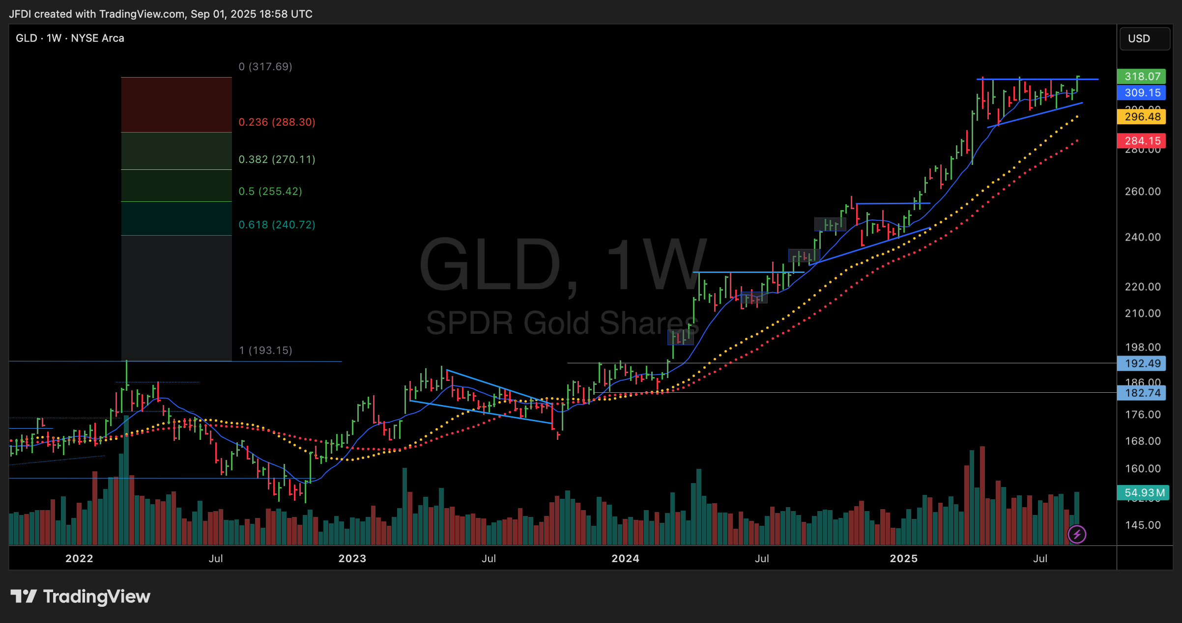Select the 0.236 (288.30) Fibonacci level label

277,122
